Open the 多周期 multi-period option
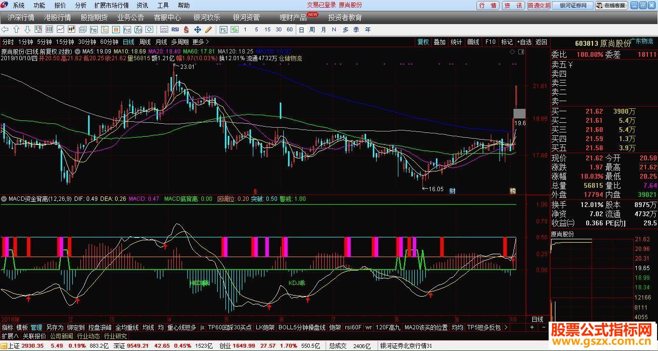The width and height of the screenshot is (658, 351). (180, 42)
